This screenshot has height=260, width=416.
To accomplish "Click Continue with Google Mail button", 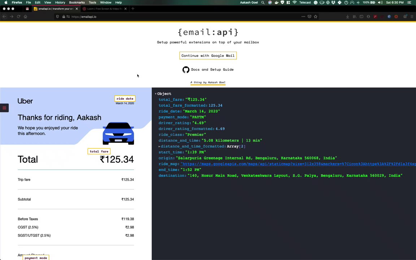I will pos(208,56).
